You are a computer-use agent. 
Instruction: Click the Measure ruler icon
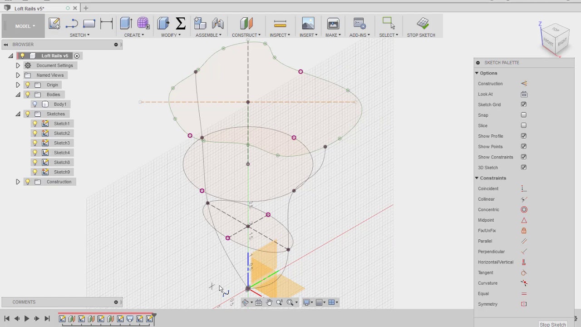click(280, 23)
